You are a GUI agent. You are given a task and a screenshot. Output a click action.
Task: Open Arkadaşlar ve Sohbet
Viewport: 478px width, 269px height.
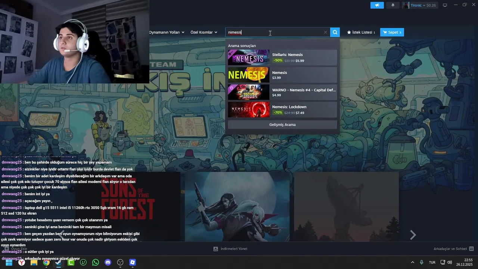pos(453,249)
